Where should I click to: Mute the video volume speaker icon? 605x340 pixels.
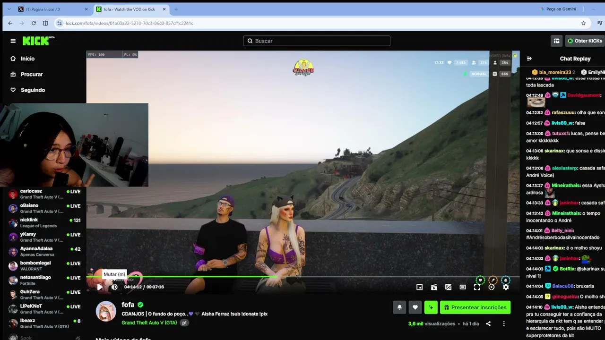[x=114, y=287]
